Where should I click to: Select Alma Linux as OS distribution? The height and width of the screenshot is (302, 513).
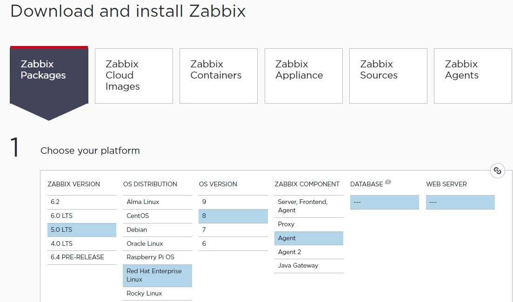click(x=157, y=202)
